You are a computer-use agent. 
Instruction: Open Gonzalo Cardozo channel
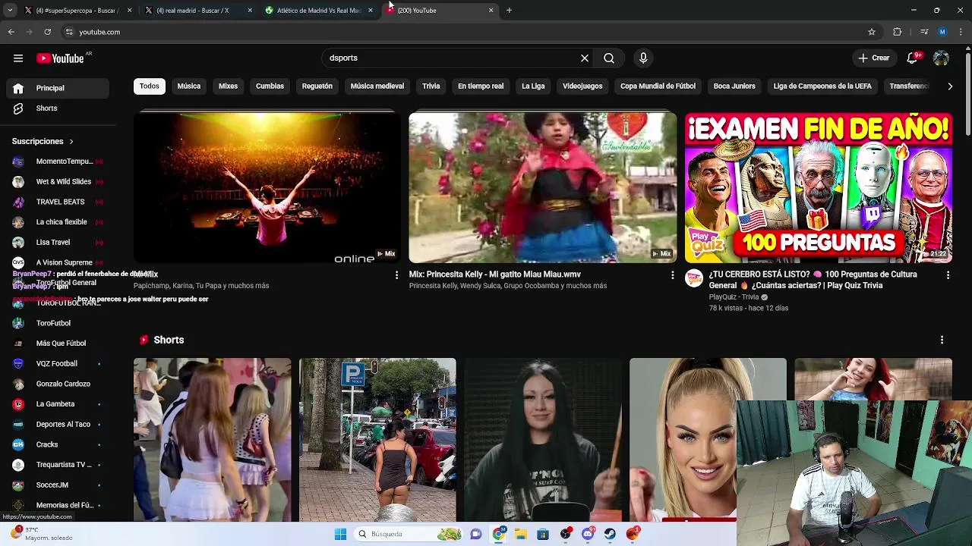coord(58,384)
